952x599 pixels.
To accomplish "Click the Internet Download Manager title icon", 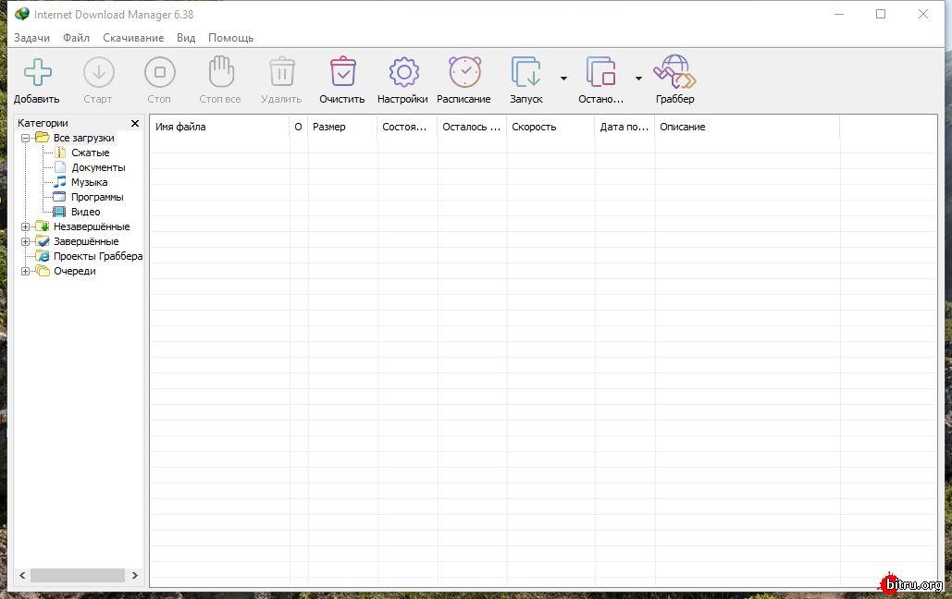I will 22,14.
